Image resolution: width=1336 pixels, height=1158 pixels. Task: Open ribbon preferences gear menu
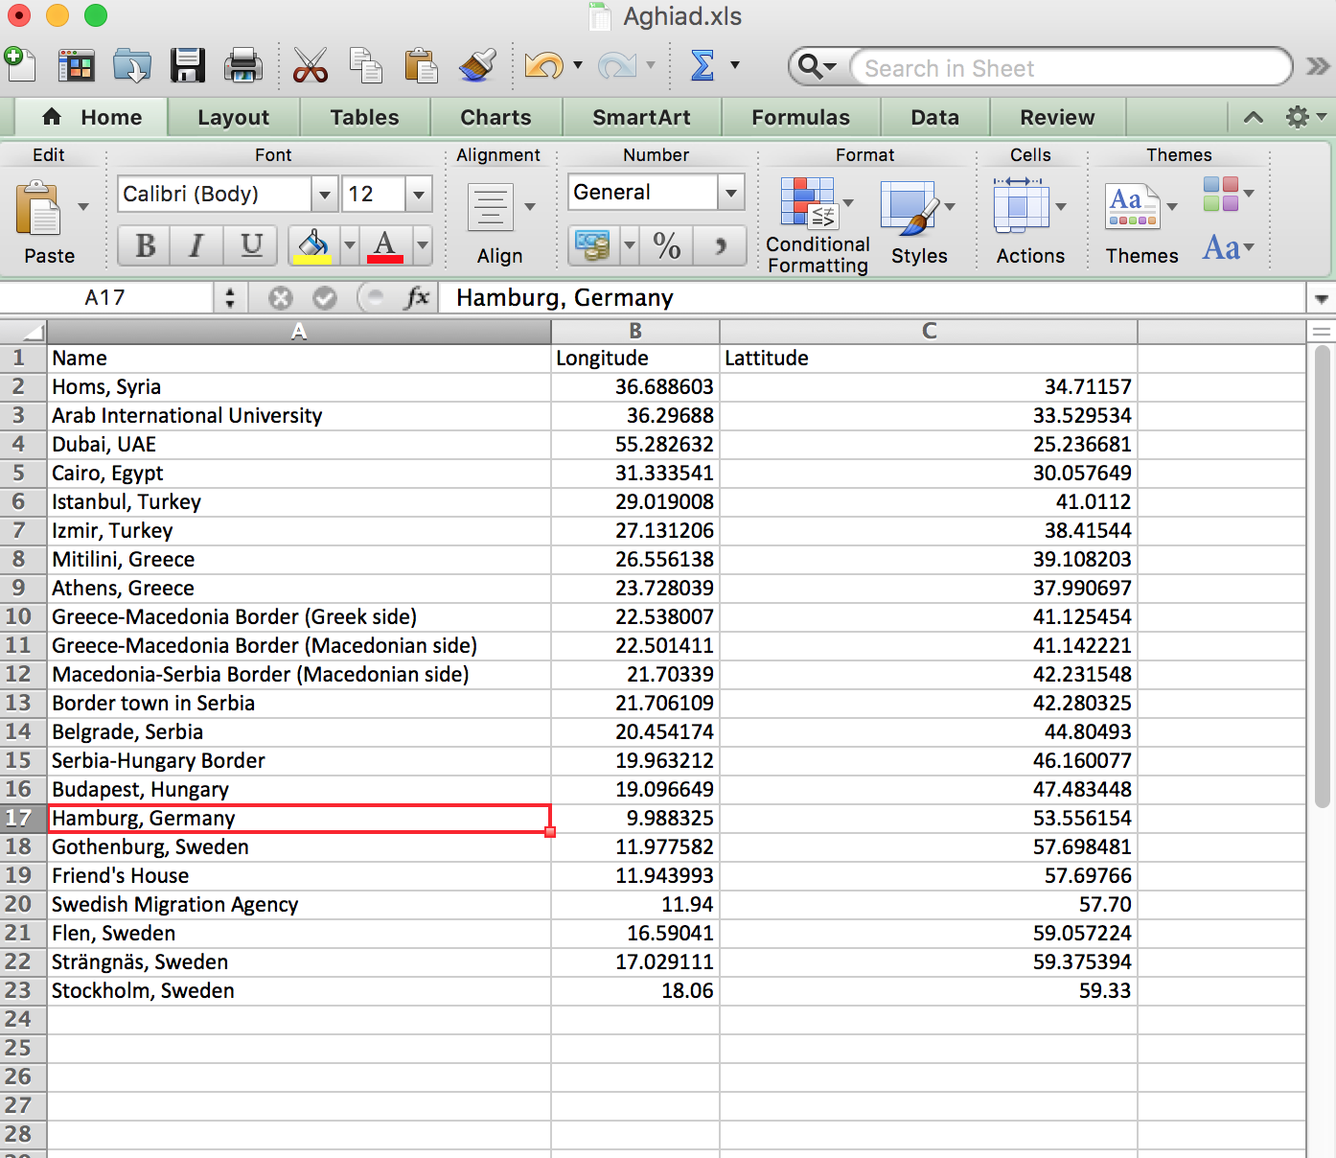[1304, 117]
